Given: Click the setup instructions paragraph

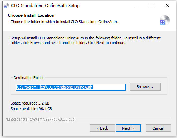Looking at the screenshot, I should tap(86, 40).
